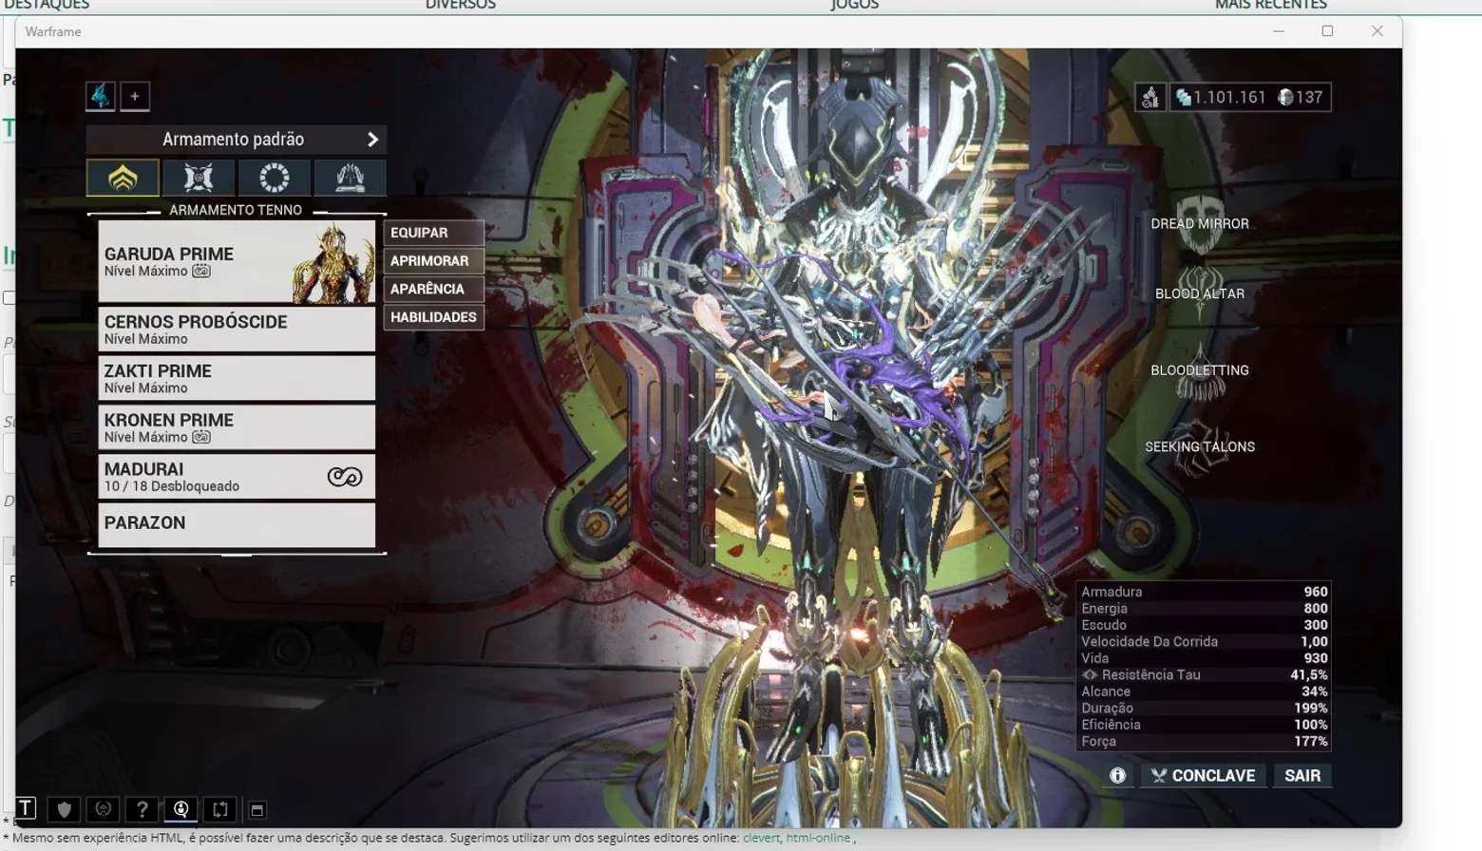Click the shield icon in bottom toolbar

pyautogui.click(x=65, y=809)
